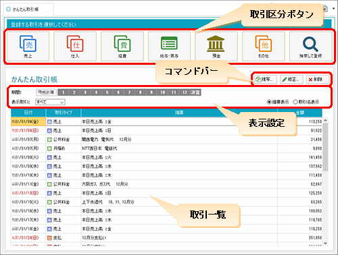This screenshot has height=255, width=338.
Task: Click the amount 351,850 in the 支払 row
Action: (x=315, y=237)
